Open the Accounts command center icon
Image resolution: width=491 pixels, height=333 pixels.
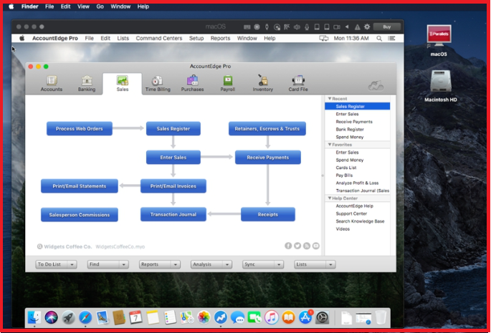click(51, 83)
